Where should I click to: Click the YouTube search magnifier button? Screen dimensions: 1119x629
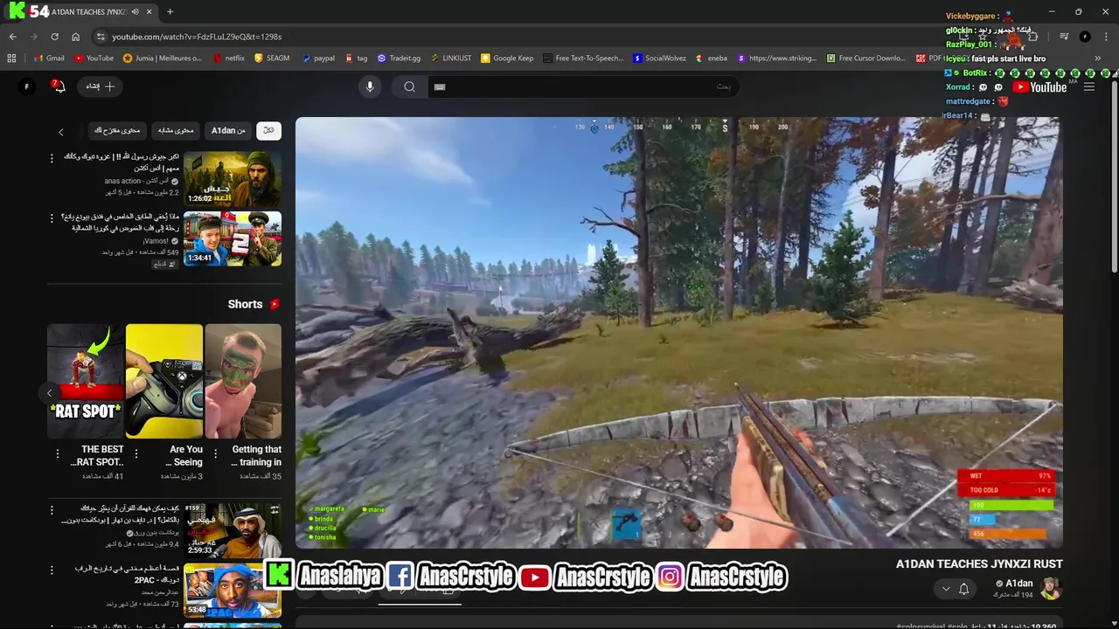pyautogui.click(x=409, y=86)
